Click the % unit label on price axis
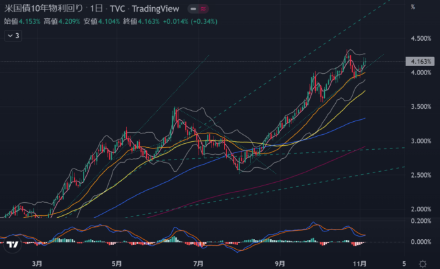The width and height of the screenshot is (440, 269). [413, 6]
